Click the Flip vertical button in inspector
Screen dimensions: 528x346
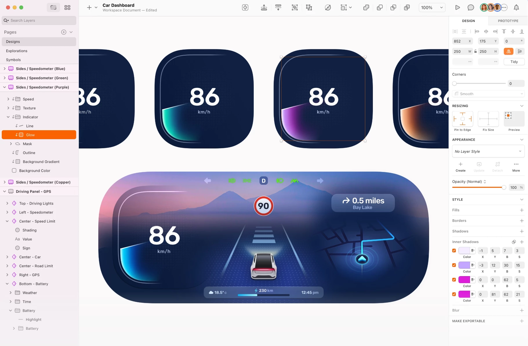point(520,51)
